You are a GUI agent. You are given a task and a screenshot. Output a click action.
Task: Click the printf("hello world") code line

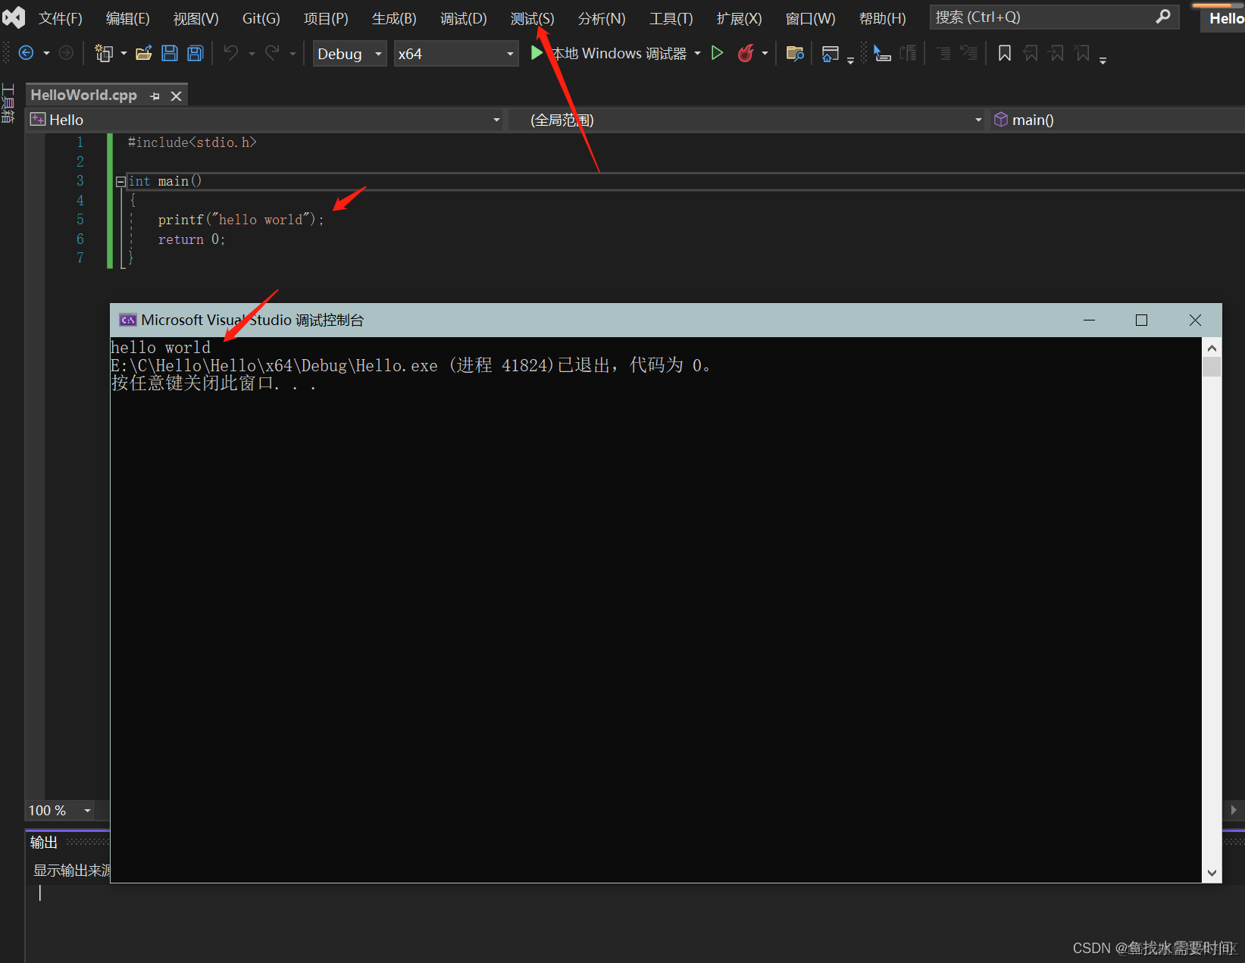coord(241,220)
